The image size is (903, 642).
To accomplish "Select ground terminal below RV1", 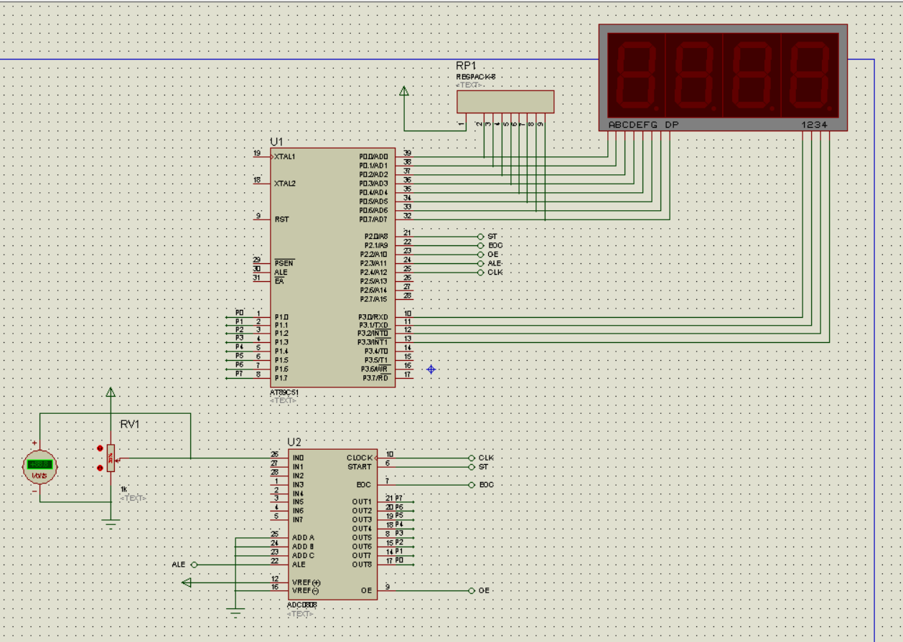I will (110, 524).
